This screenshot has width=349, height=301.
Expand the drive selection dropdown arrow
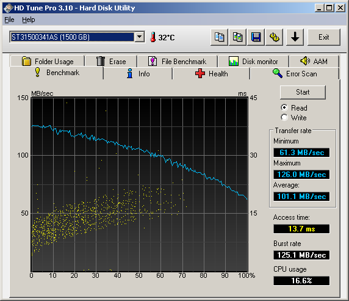tap(140, 37)
